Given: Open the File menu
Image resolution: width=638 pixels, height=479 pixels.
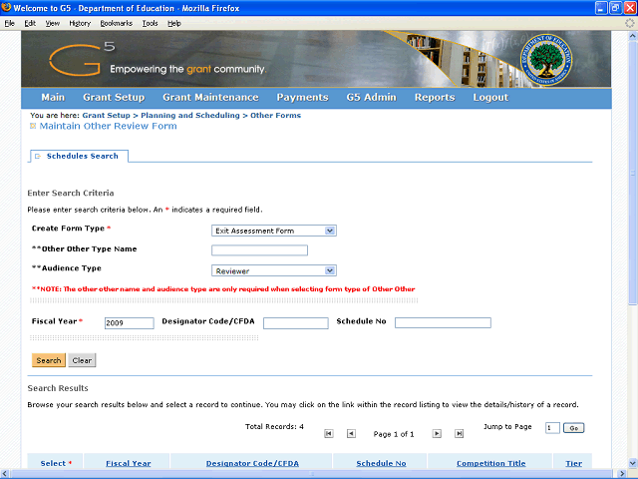Looking at the screenshot, I should (x=9, y=24).
